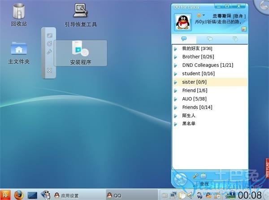Expand the DND Colleagues [1/21] group
The image size is (269, 200).
175,65
